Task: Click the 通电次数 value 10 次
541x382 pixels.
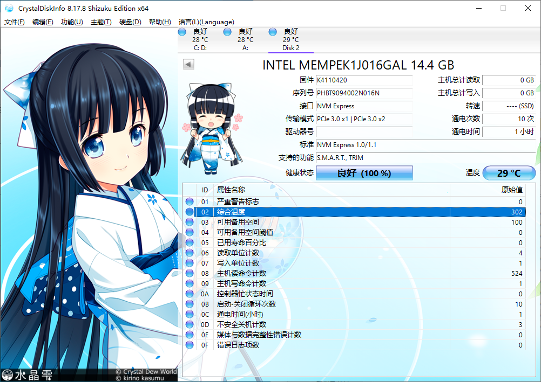Action: pyautogui.click(x=509, y=119)
